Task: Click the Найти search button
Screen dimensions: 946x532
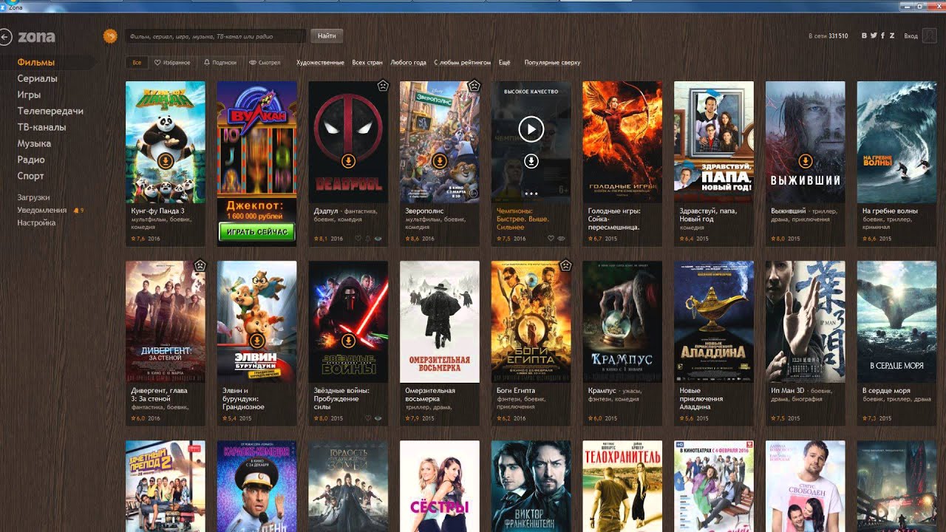Action: [327, 35]
